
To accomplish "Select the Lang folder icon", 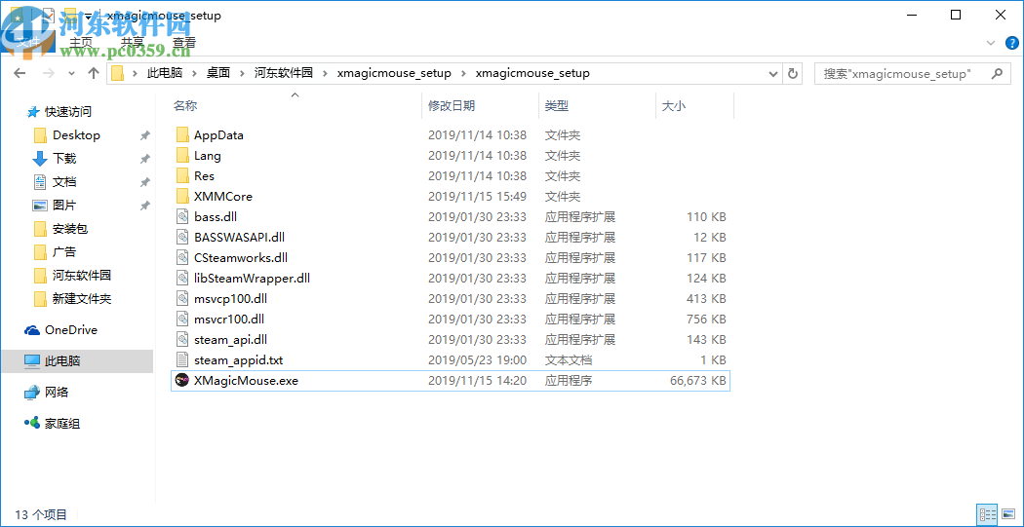I will [182, 155].
